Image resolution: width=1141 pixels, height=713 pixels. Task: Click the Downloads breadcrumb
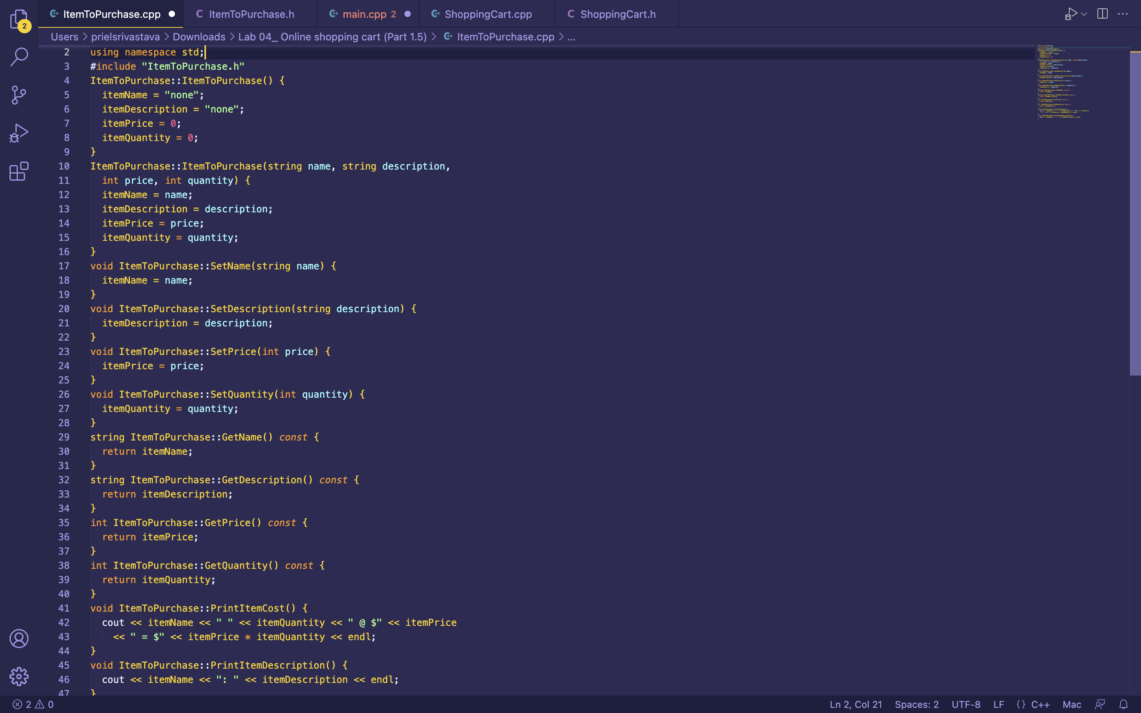(199, 36)
